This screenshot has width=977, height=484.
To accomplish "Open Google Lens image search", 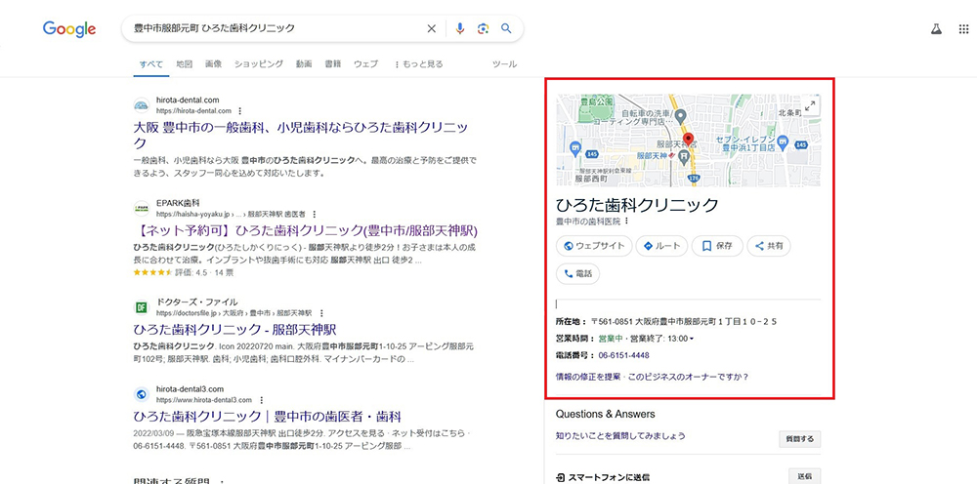I will click(x=483, y=29).
